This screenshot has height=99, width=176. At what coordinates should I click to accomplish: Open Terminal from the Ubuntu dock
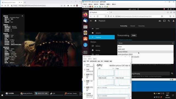85,52
